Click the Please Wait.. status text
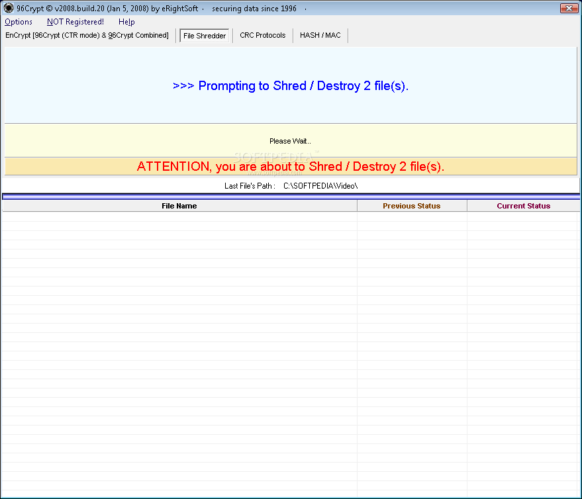 (x=290, y=141)
